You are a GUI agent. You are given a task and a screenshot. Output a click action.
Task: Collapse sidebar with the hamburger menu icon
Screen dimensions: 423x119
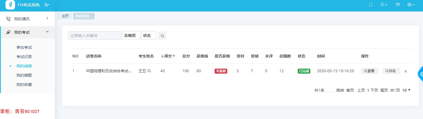47,5
